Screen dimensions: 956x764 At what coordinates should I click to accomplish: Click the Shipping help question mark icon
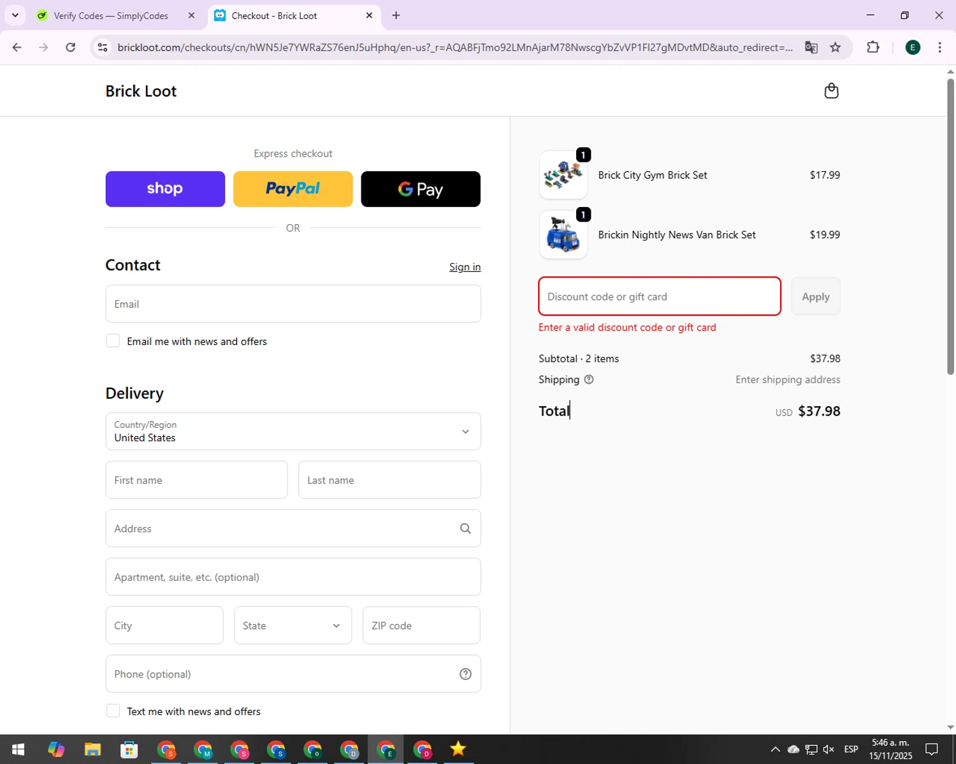pyautogui.click(x=589, y=379)
